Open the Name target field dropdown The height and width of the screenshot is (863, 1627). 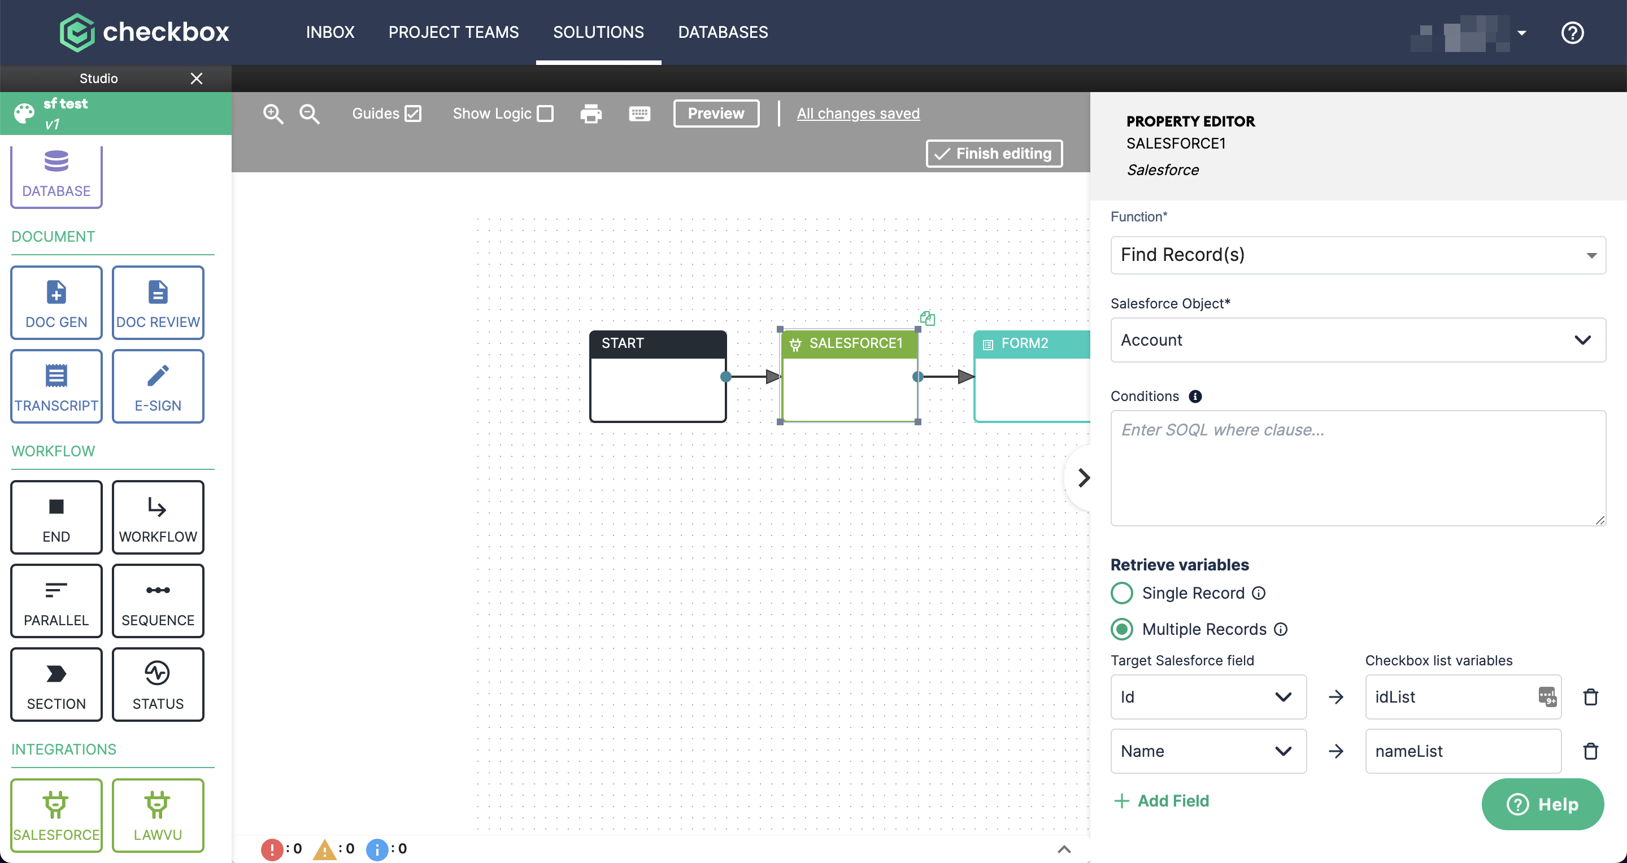[x=1208, y=751]
